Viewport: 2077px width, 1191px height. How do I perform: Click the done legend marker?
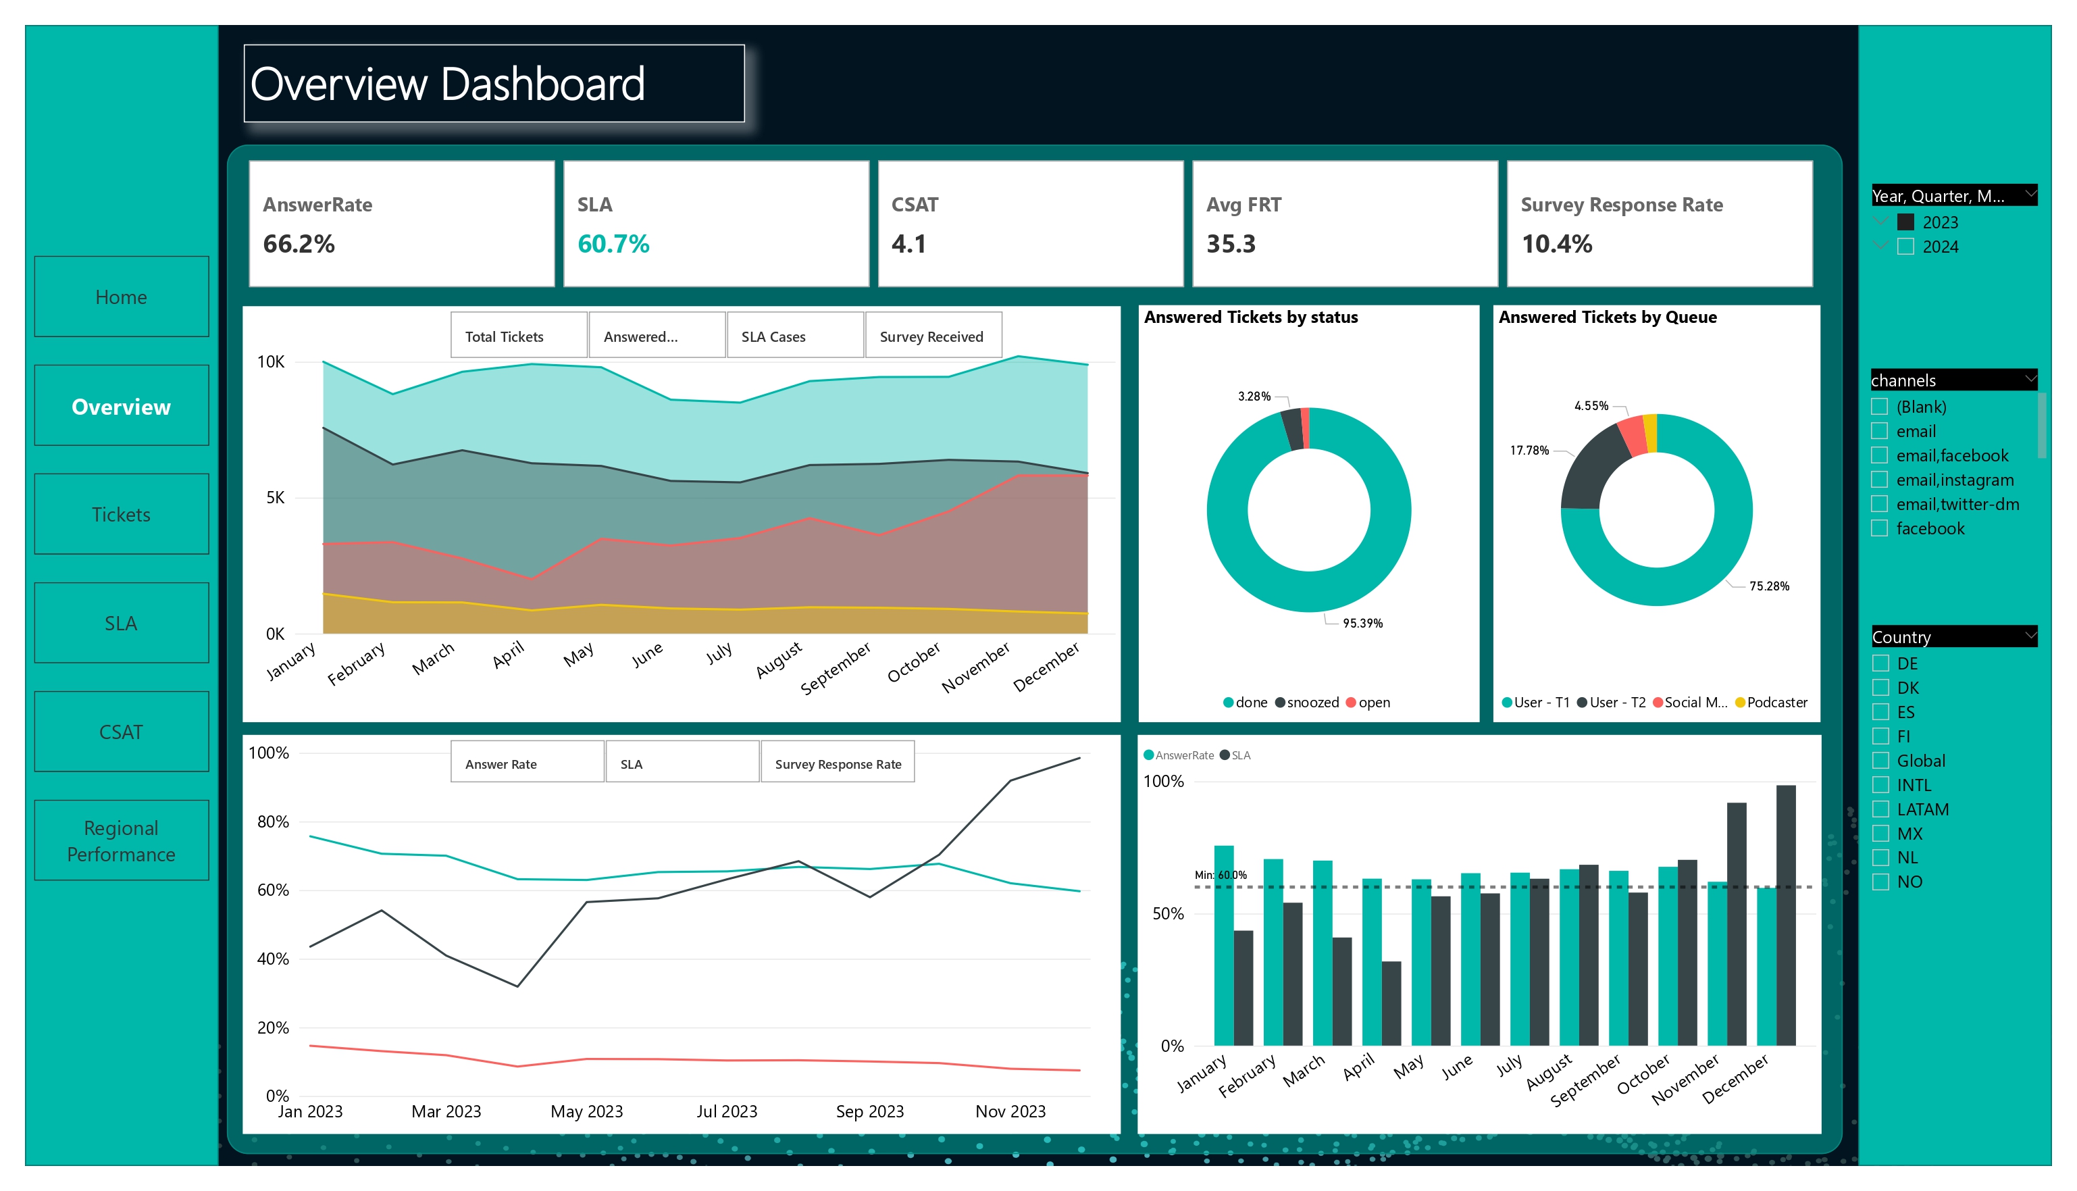tap(1228, 703)
